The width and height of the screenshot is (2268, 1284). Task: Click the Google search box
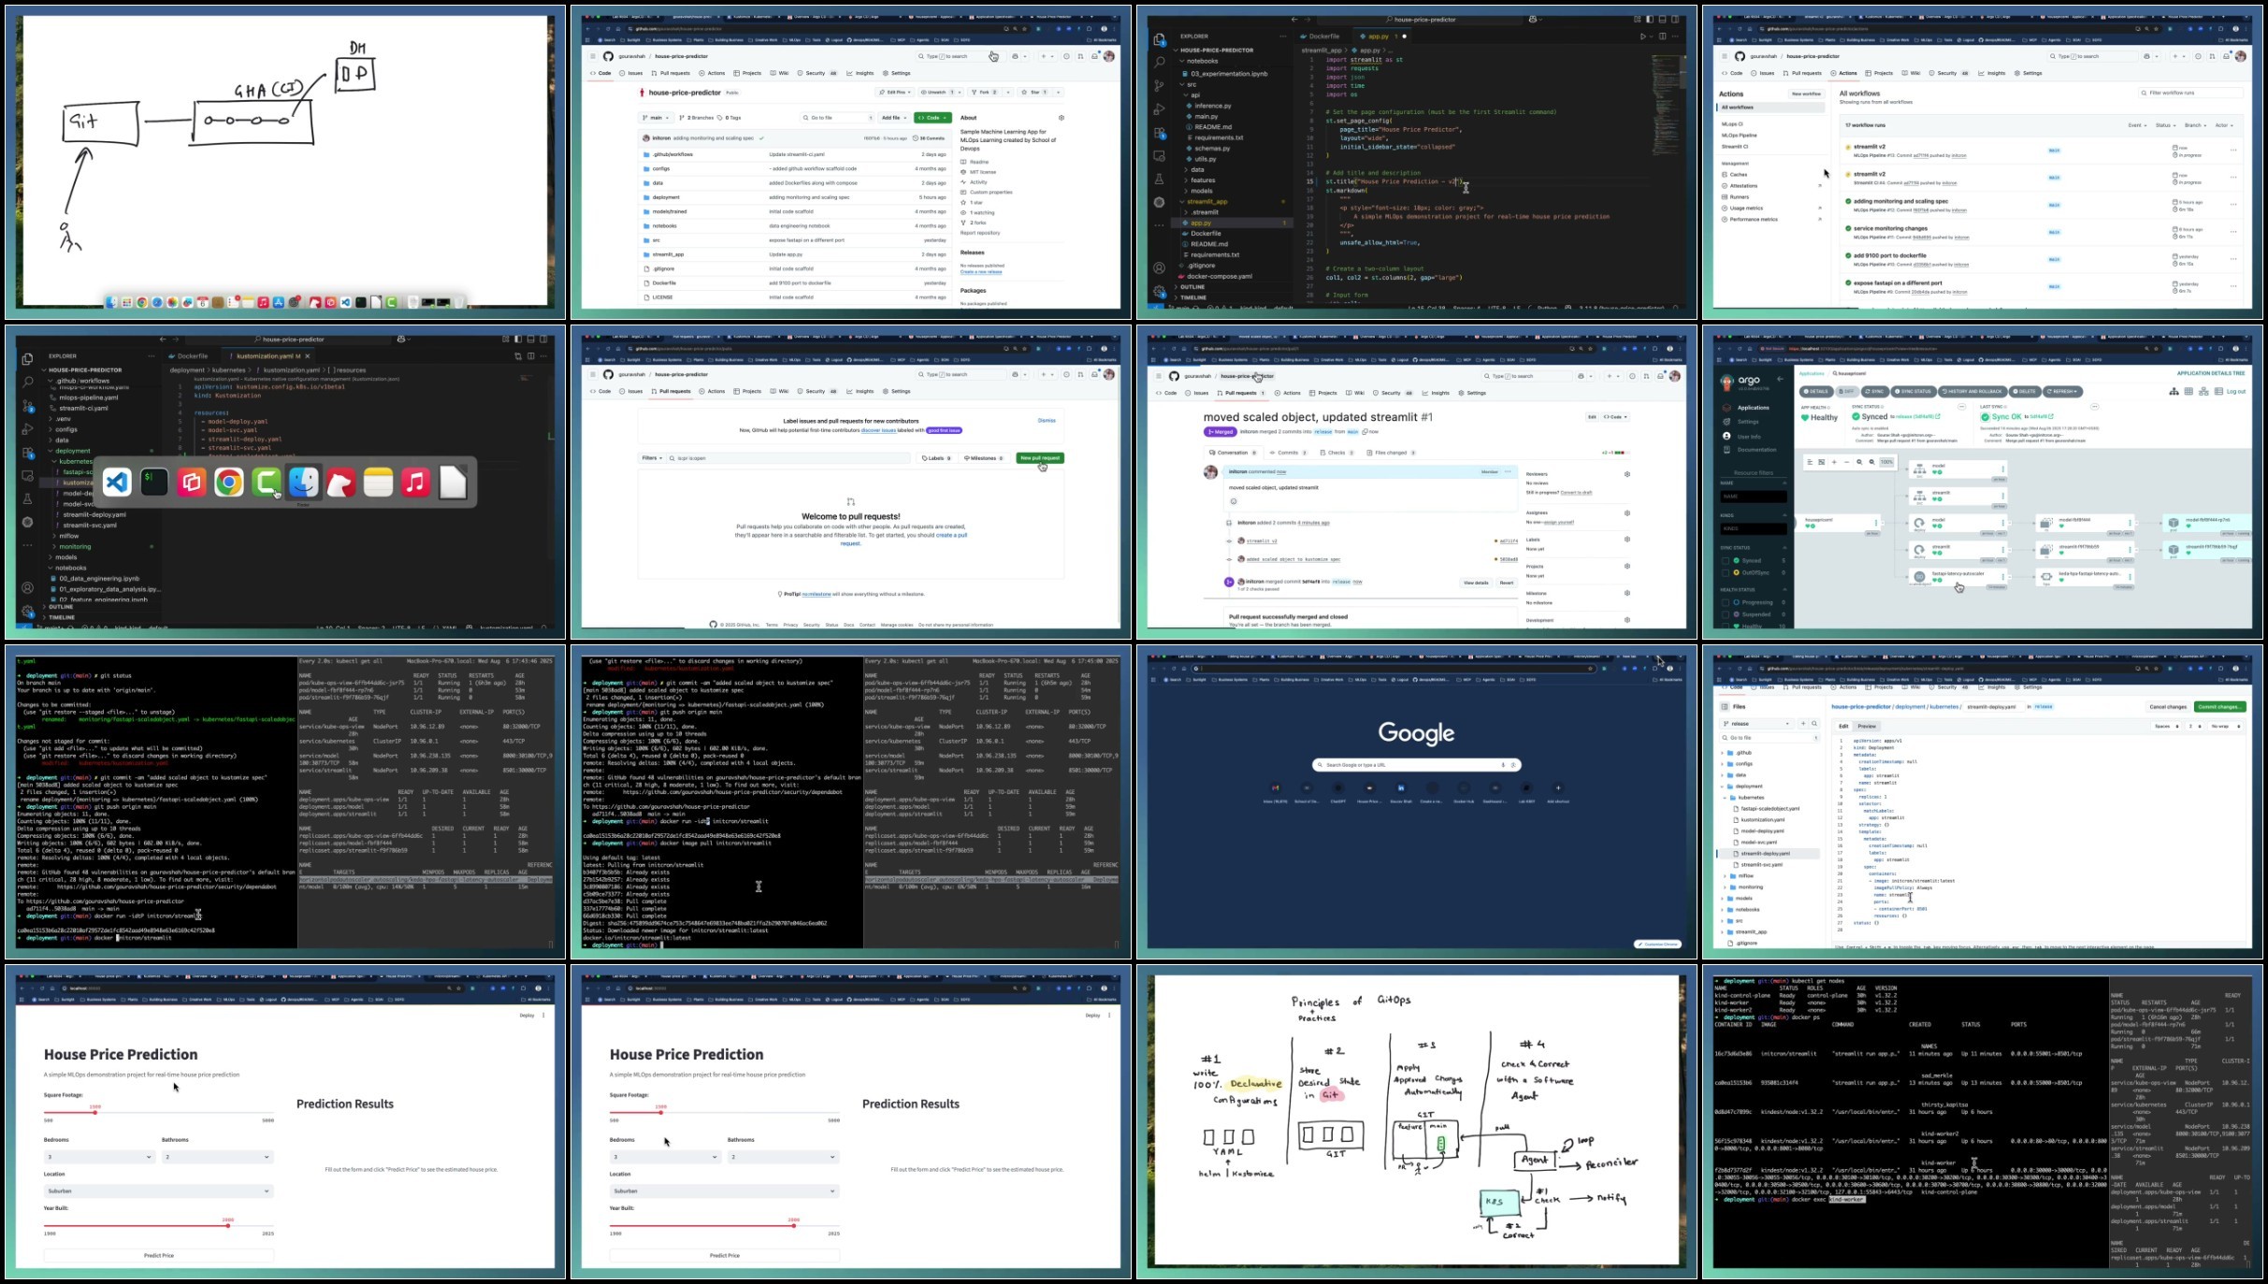click(x=1414, y=765)
